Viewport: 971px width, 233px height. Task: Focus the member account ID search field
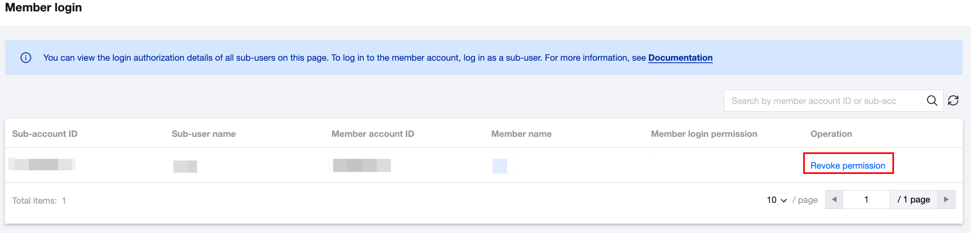tap(823, 101)
